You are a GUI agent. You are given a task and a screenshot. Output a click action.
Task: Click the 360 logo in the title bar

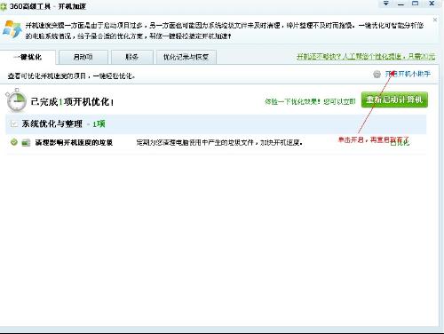coord(4,6)
